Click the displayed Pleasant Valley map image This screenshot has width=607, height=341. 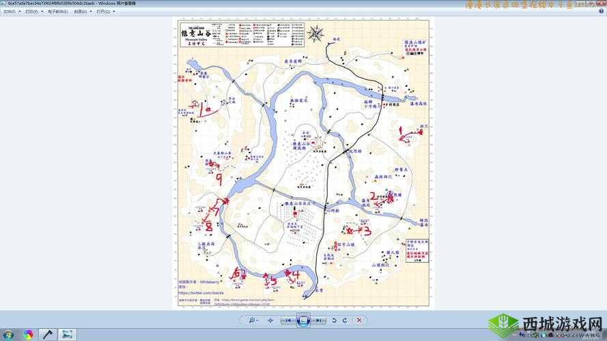coord(303,164)
